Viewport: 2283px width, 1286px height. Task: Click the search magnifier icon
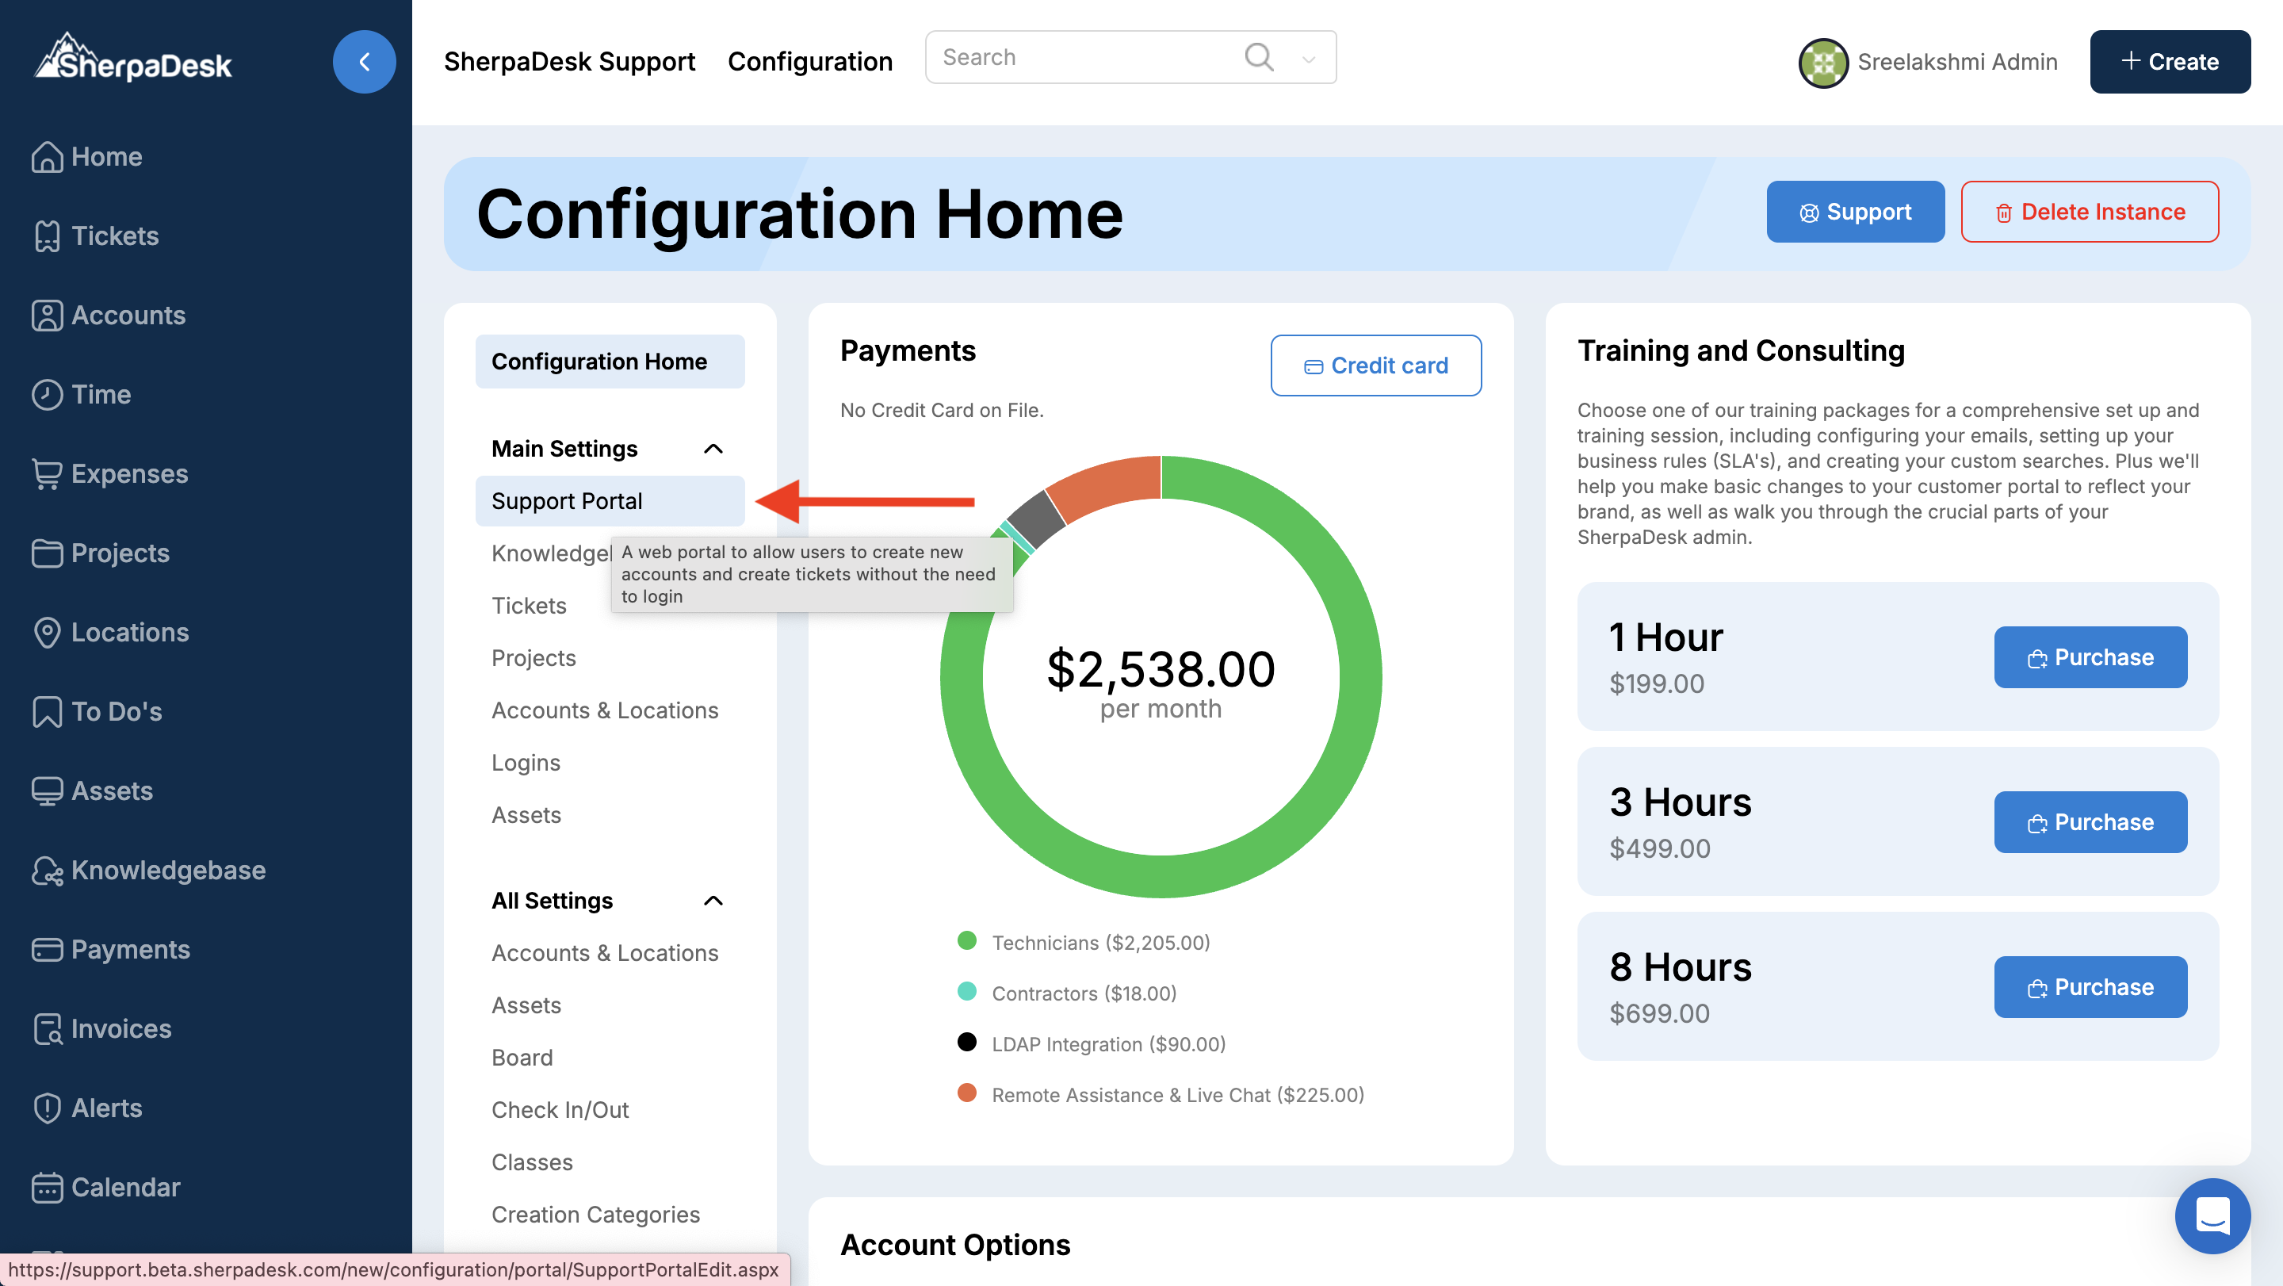[1259, 58]
